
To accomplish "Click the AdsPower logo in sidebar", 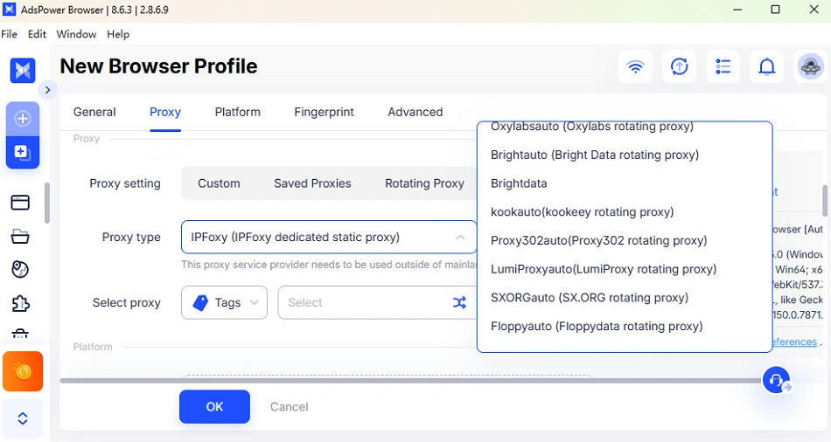I will coord(23,71).
